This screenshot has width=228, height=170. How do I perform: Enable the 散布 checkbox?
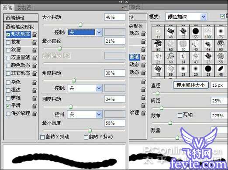pyautogui.click(x=8, y=42)
